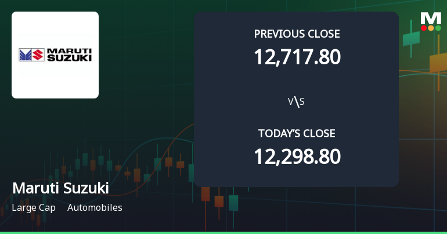Click the PREVIOUS CLOSE label
Image resolution: width=447 pixels, height=234 pixels.
click(x=297, y=34)
